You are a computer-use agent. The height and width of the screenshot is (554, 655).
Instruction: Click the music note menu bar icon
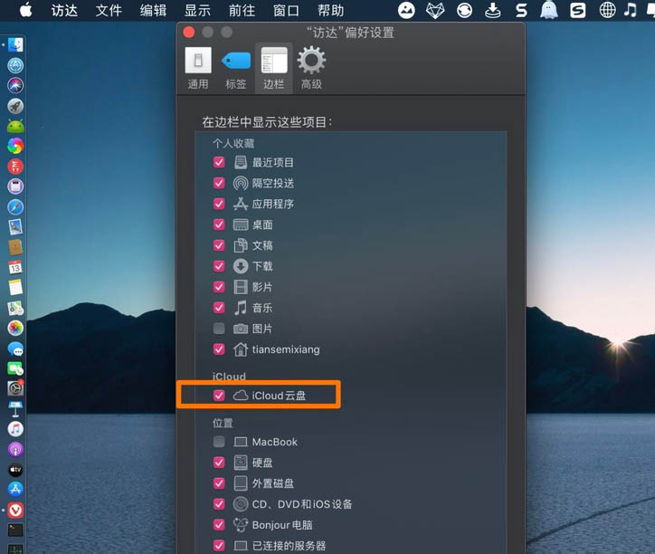pos(631,10)
